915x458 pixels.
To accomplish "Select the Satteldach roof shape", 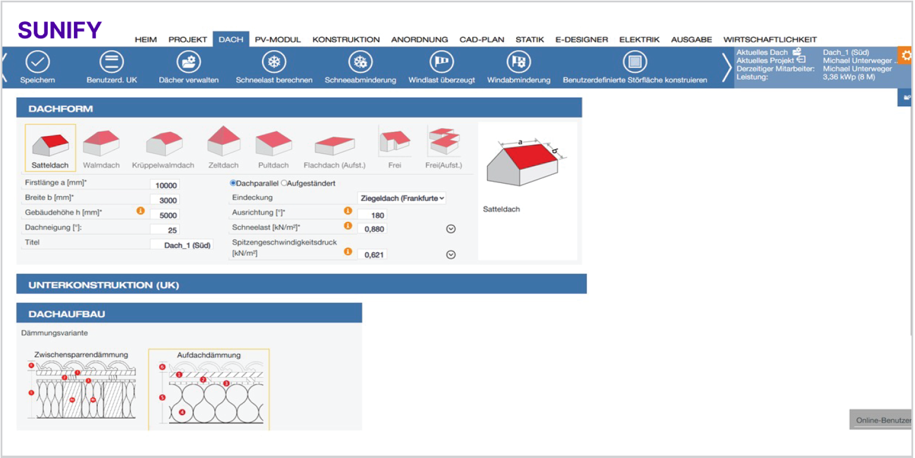I will coord(50,148).
